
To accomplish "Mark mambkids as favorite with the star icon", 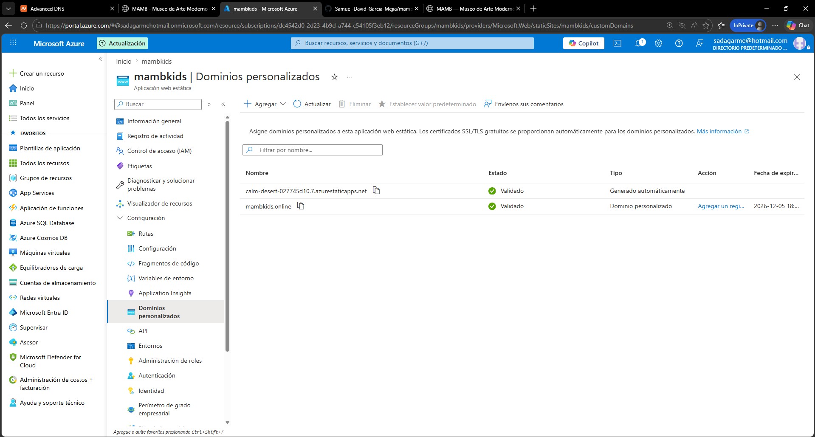I will (335, 77).
